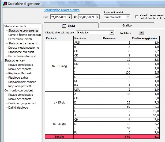Viewport: 165px width, 142px height.
Task: Click into the Dal date field 21/05/2009
Action: click(59, 17)
